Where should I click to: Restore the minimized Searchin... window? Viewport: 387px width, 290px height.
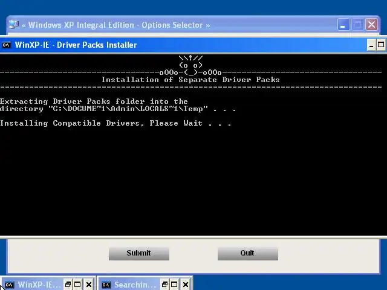click(x=164, y=285)
